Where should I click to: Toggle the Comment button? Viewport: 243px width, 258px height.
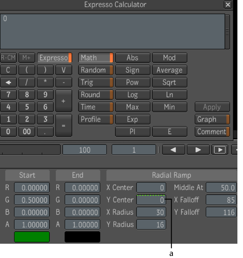tap(212, 132)
